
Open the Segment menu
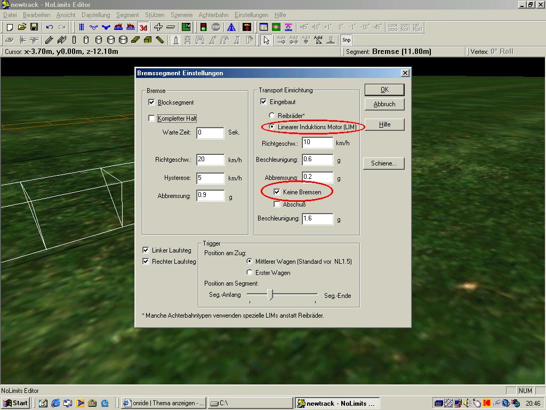(127, 15)
